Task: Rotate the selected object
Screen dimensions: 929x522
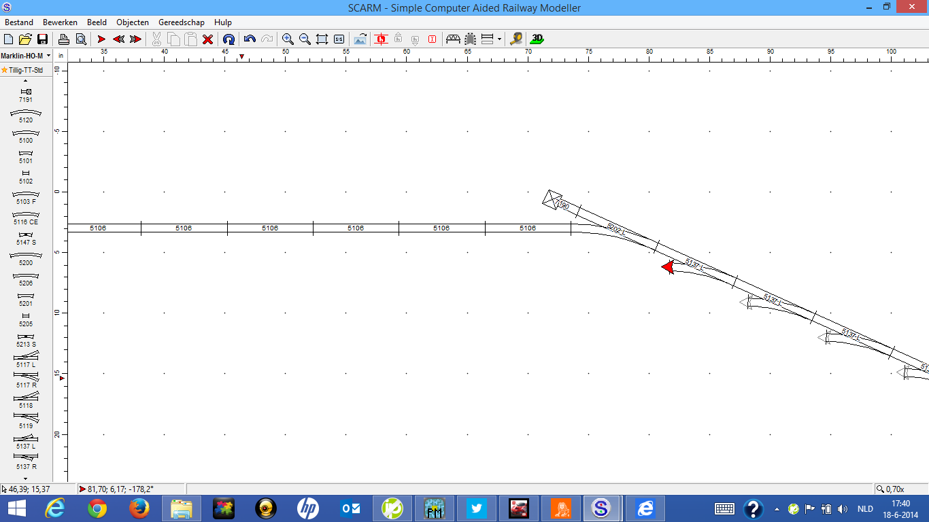Action: coord(229,39)
